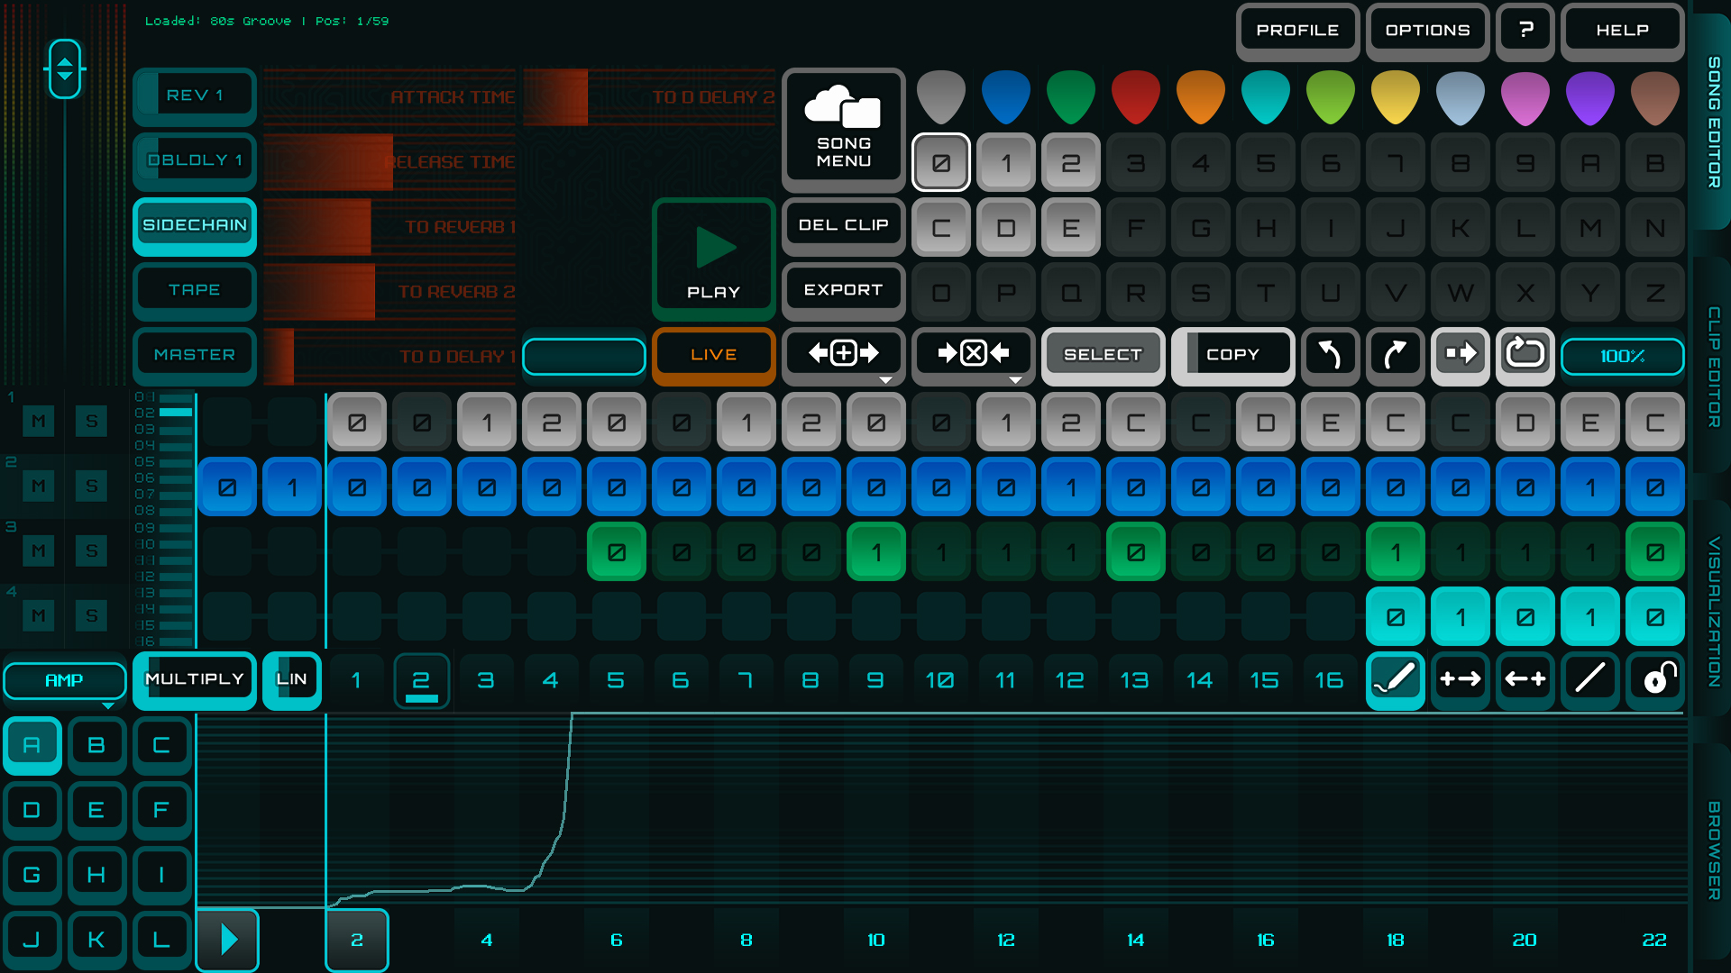1731x973 pixels.
Task: Solo track 2 with S button
Action: point(91,486)
